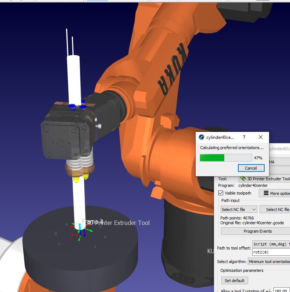Screen dimensions: 290x292
Task: Click the Select NC file button
Action: click(276, 210)
